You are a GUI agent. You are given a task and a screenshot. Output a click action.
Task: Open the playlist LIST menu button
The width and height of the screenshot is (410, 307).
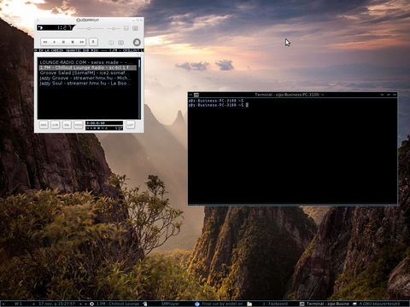tap(130, 125)
